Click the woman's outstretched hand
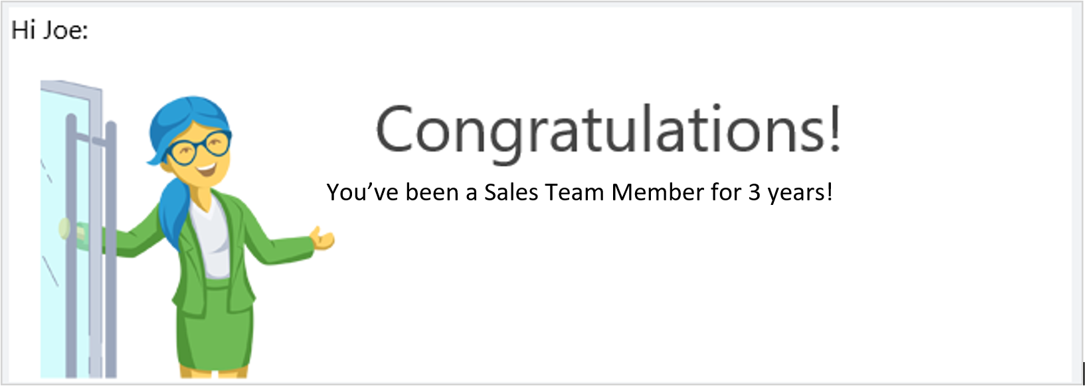 pos(323,238)
